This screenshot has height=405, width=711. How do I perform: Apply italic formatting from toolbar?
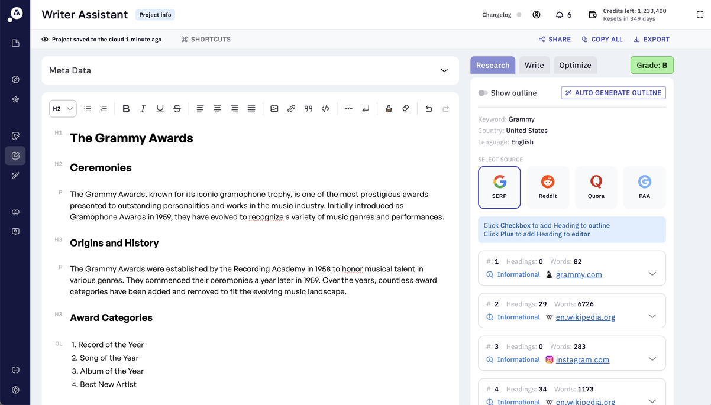[143, 109]
